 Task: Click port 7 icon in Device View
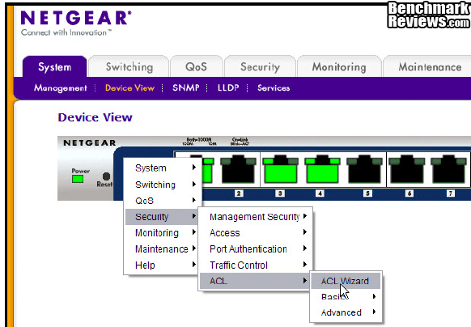click(448, 169)
